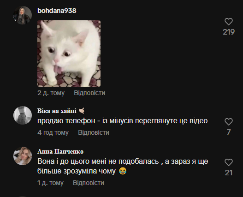The height and width of the screenshot is (197, 243).
Task: Open Анна Панченко's profile picture
Action: tap(23, 156)
